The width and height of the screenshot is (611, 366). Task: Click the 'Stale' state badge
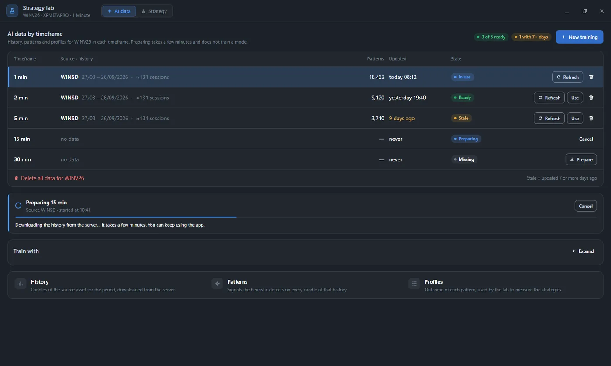pos(461,118)
